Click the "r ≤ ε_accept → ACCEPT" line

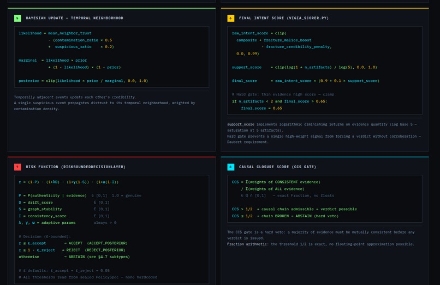point(73,243)
